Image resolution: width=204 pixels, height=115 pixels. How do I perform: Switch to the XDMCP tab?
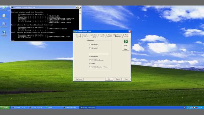click(x=109, y=37)
